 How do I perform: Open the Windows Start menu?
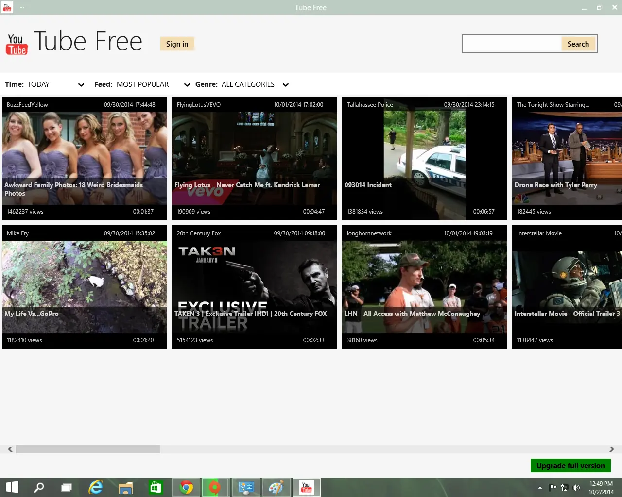coord(12,487)
